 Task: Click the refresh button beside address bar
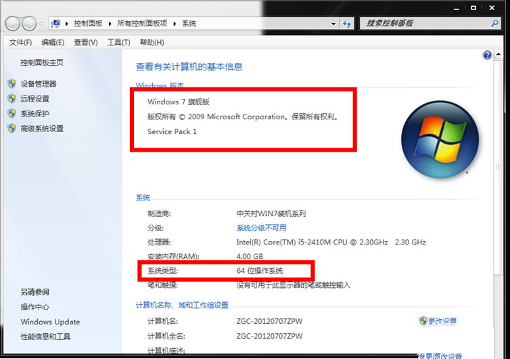[x=347, y=24]
